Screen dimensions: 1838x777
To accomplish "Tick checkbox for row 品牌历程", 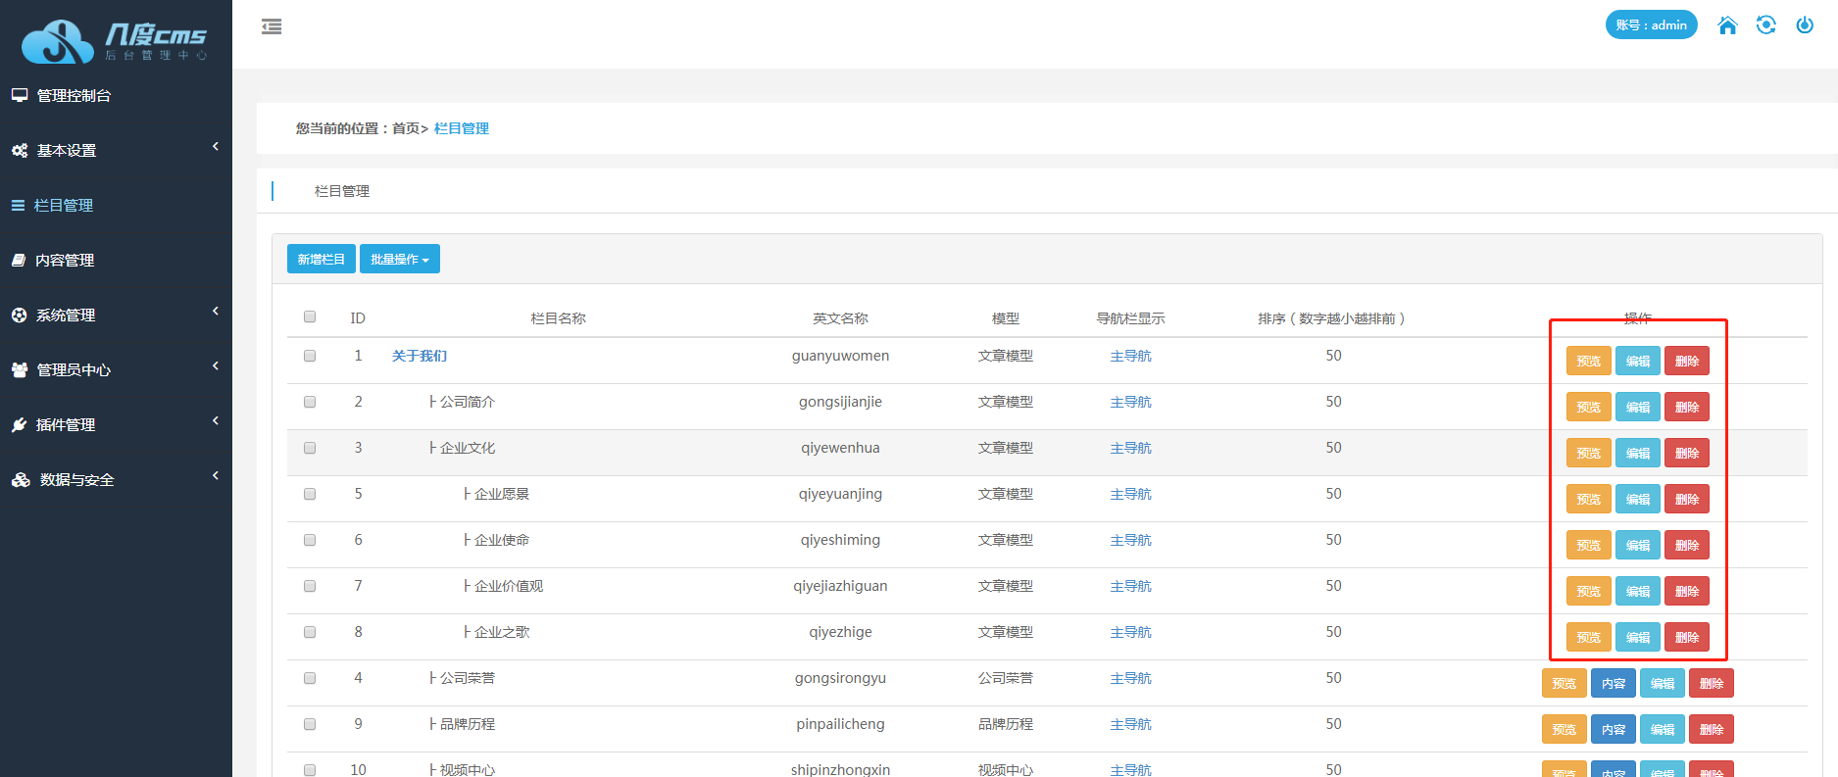I will click(310, 724).
